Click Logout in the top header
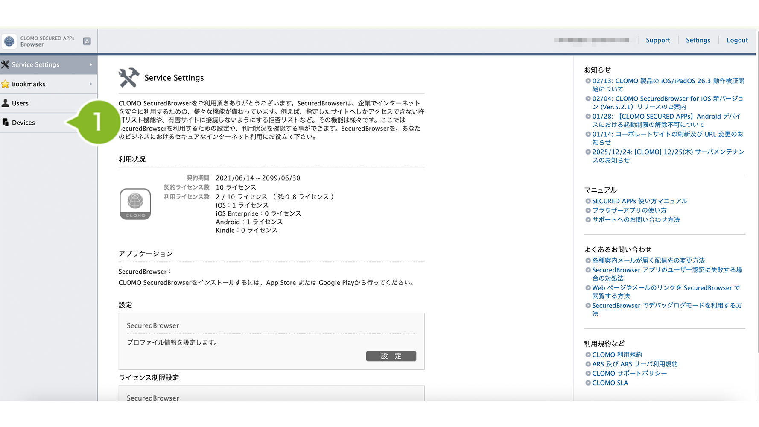Viewport: 759px width, 427px height. point(737,40)
